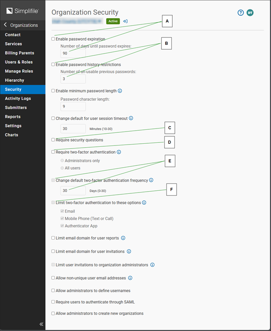This screenshot has width=271, height=331.
Task: Select the All users radio button
Action: [62, 168]
